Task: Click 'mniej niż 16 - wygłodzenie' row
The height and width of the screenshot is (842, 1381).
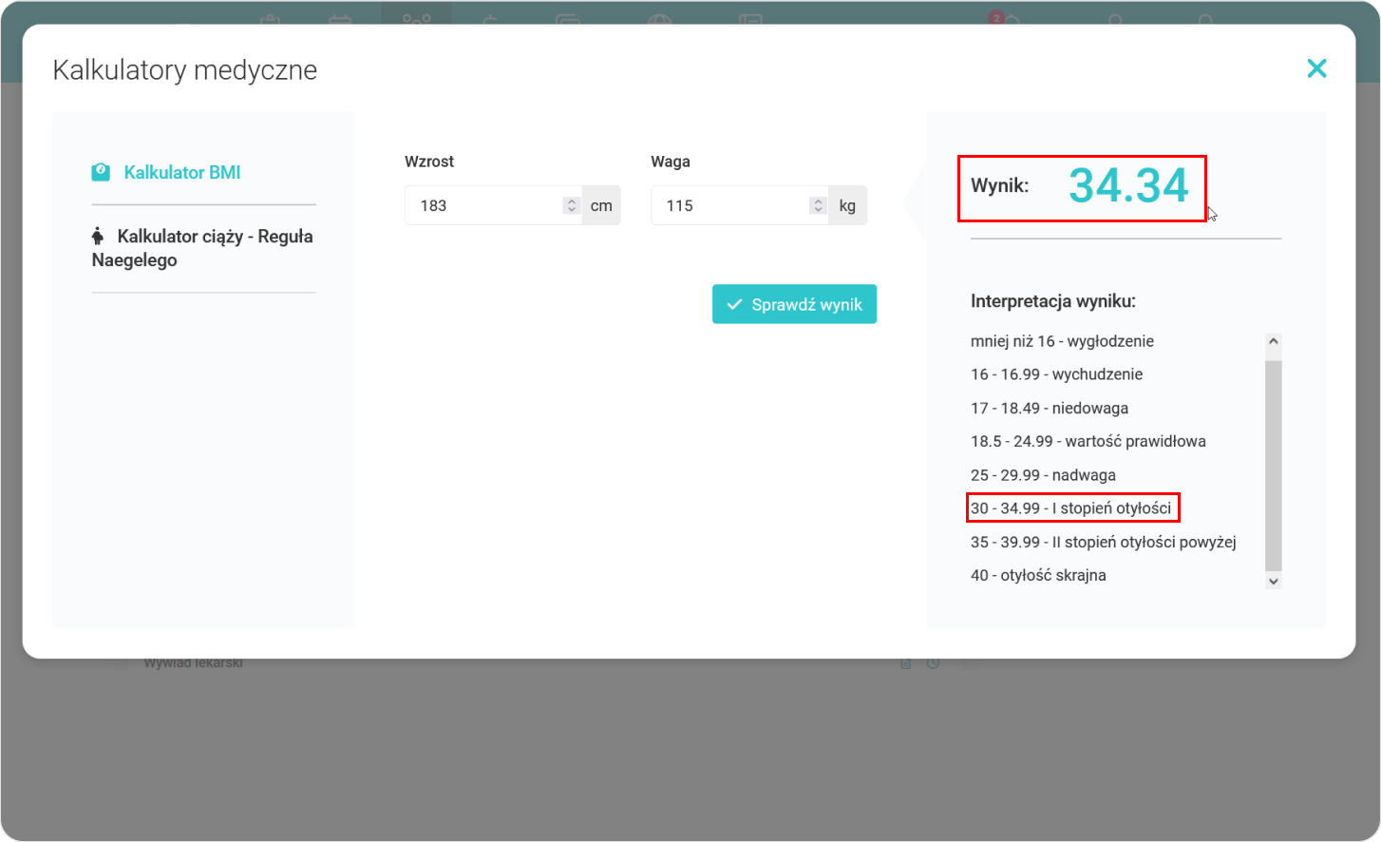Action: coord(1062,341)
